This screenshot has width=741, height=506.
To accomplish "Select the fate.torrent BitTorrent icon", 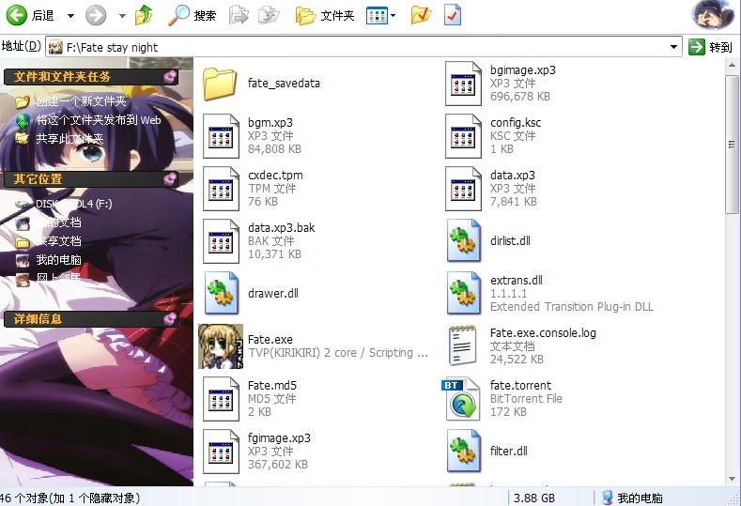I will pos(461,399).
